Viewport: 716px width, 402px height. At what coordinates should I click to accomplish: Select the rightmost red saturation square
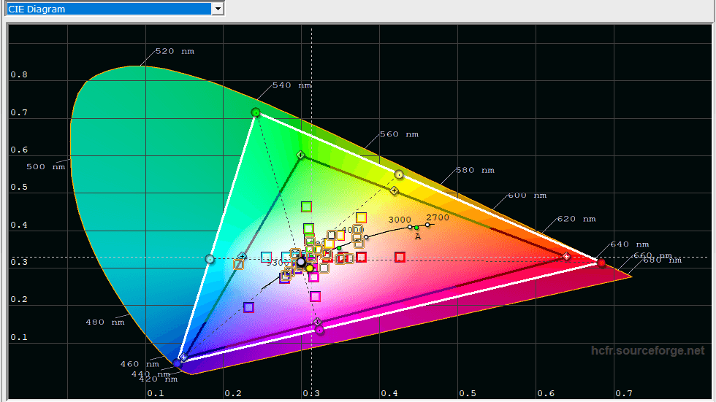(x=400, y=257)
